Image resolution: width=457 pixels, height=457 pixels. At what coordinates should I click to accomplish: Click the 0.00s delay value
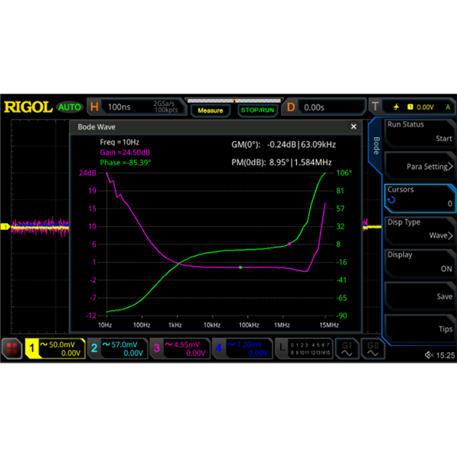click(314, 107)
